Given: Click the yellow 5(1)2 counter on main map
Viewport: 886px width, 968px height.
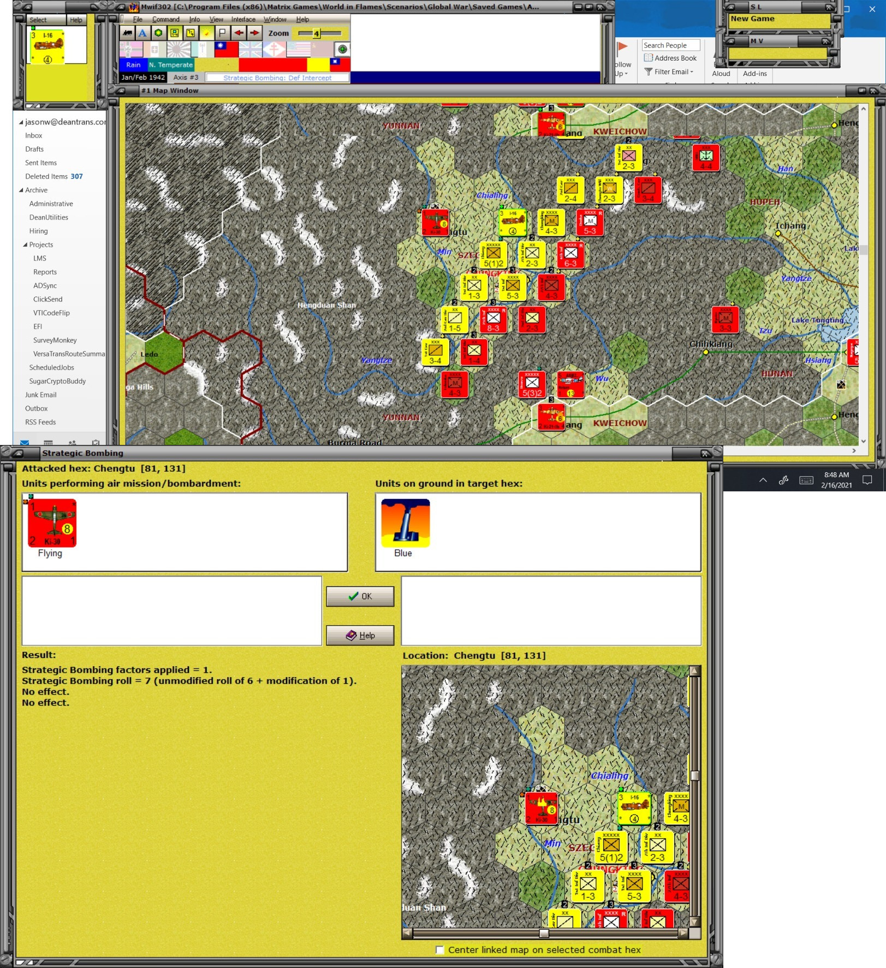Looking at the screenshot, I should pos(493,255).
